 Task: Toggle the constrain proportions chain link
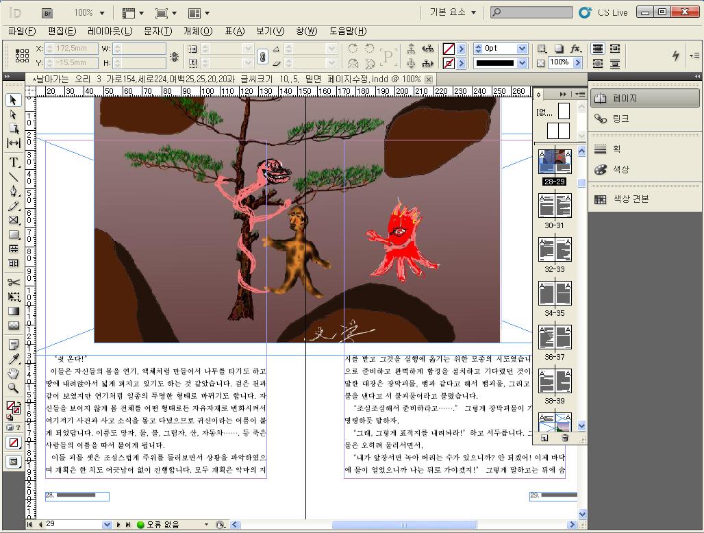(x=262, y=56)
